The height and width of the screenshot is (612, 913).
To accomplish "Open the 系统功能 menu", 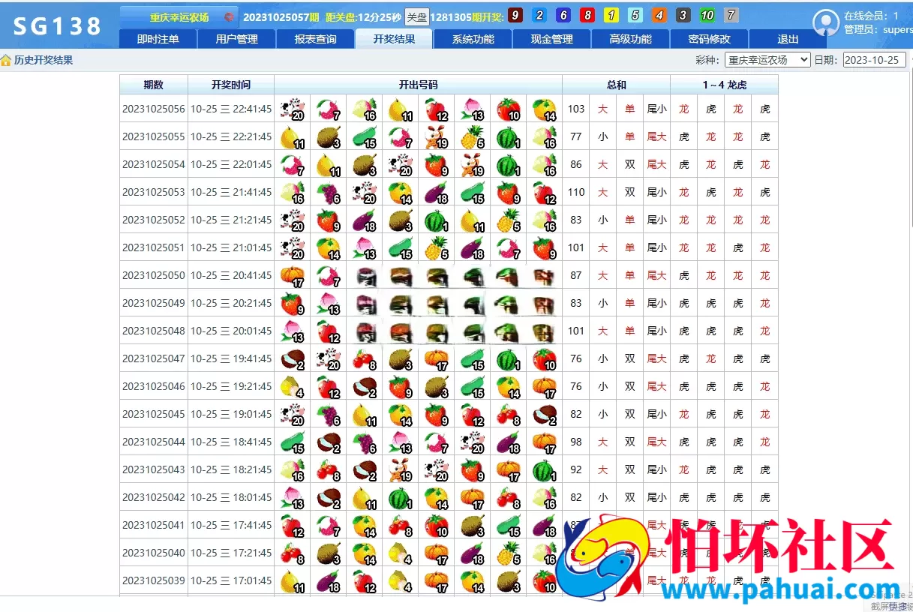I will 473,39.
